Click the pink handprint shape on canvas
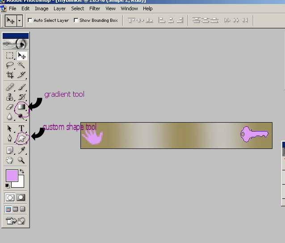This screenshot has height=243, width=285. coord(93,137)
